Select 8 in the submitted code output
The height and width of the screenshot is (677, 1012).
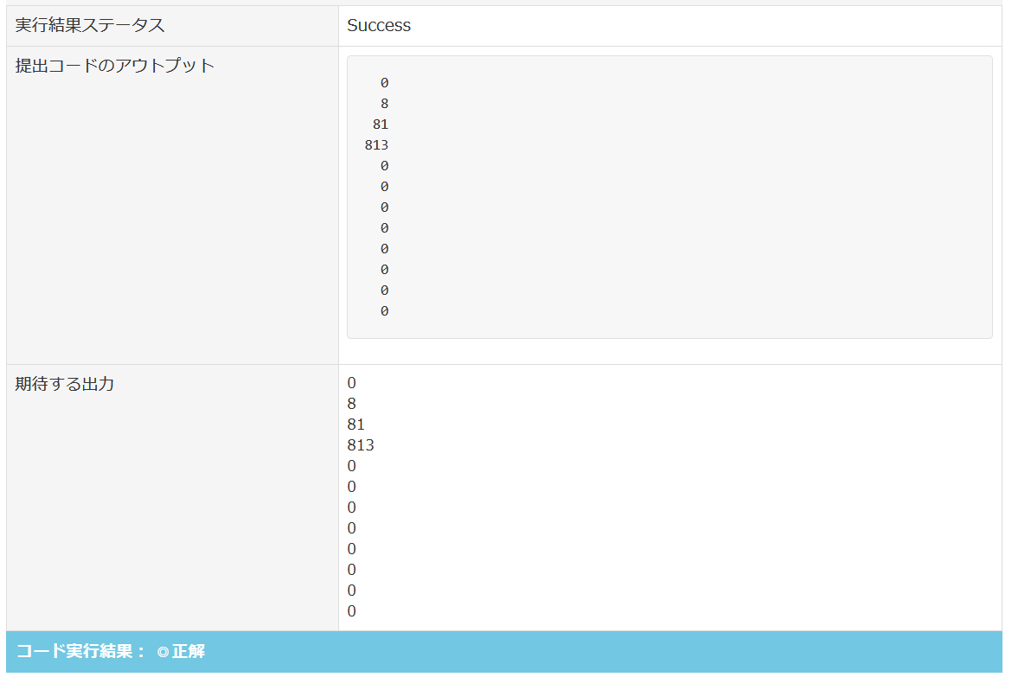[x=384, y=104]
